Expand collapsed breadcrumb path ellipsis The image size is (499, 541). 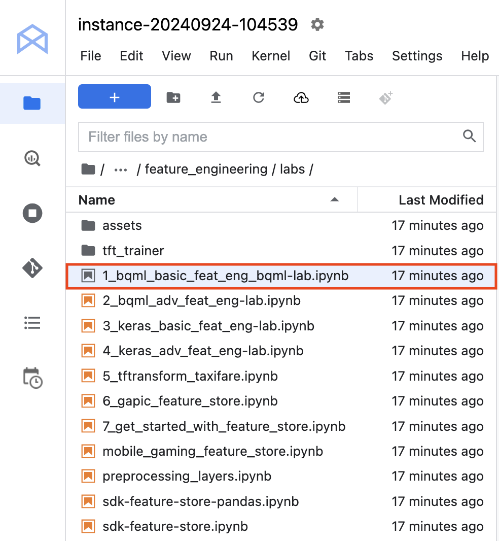121,170
